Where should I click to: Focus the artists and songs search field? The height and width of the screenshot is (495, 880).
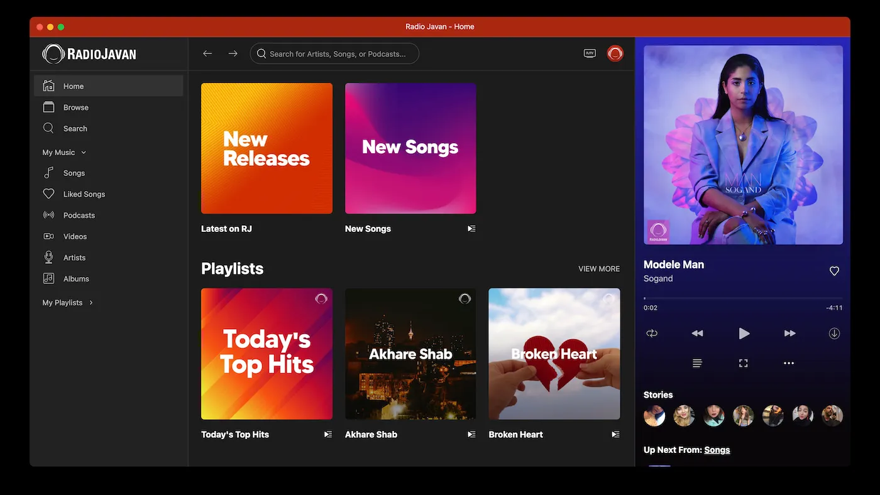[x=338, y=54]
